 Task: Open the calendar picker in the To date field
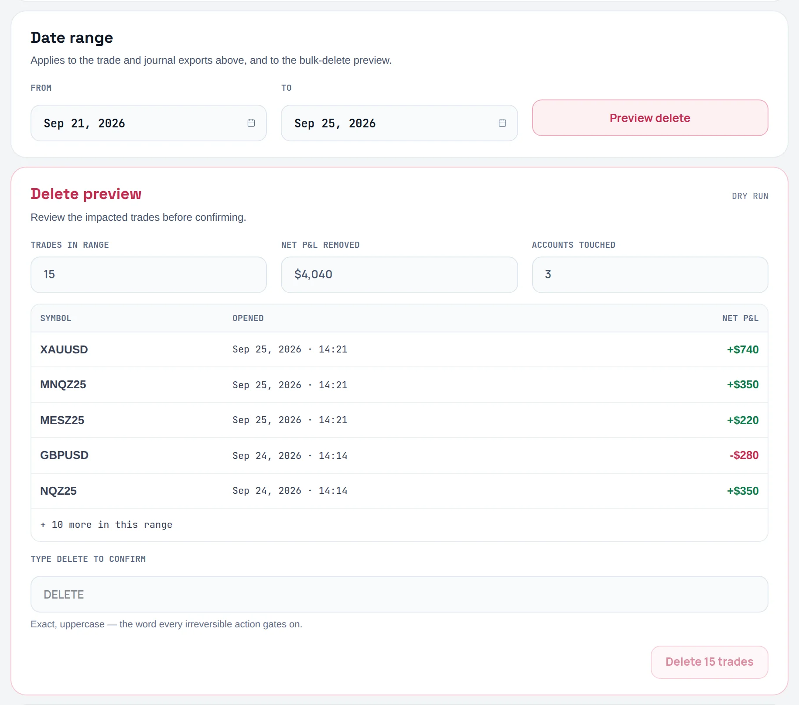tap(502, 123)
